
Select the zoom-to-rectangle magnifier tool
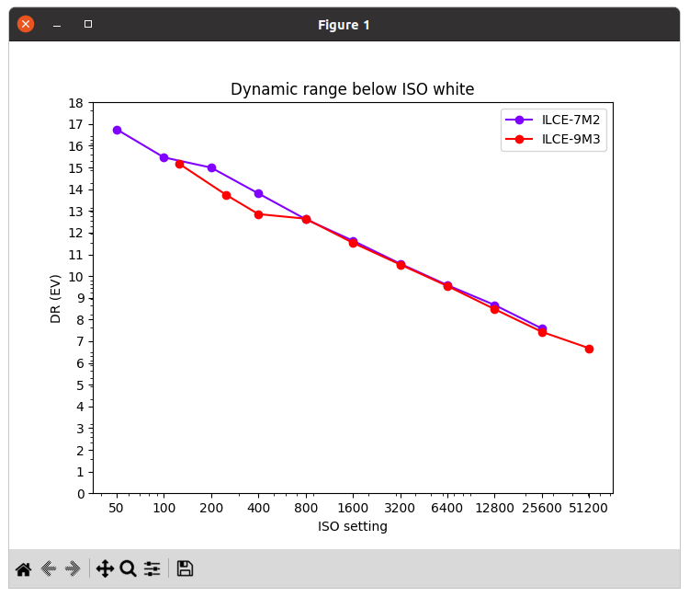tap(128, 568)
